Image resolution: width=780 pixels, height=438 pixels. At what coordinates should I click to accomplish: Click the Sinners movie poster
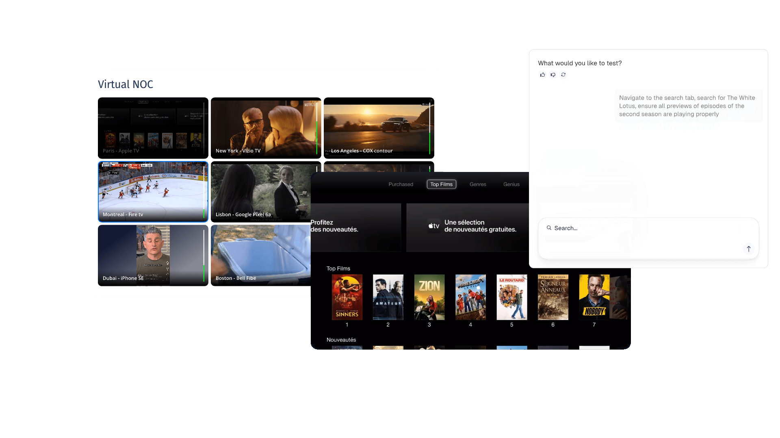pyautogui.click(x=347, y=297)
